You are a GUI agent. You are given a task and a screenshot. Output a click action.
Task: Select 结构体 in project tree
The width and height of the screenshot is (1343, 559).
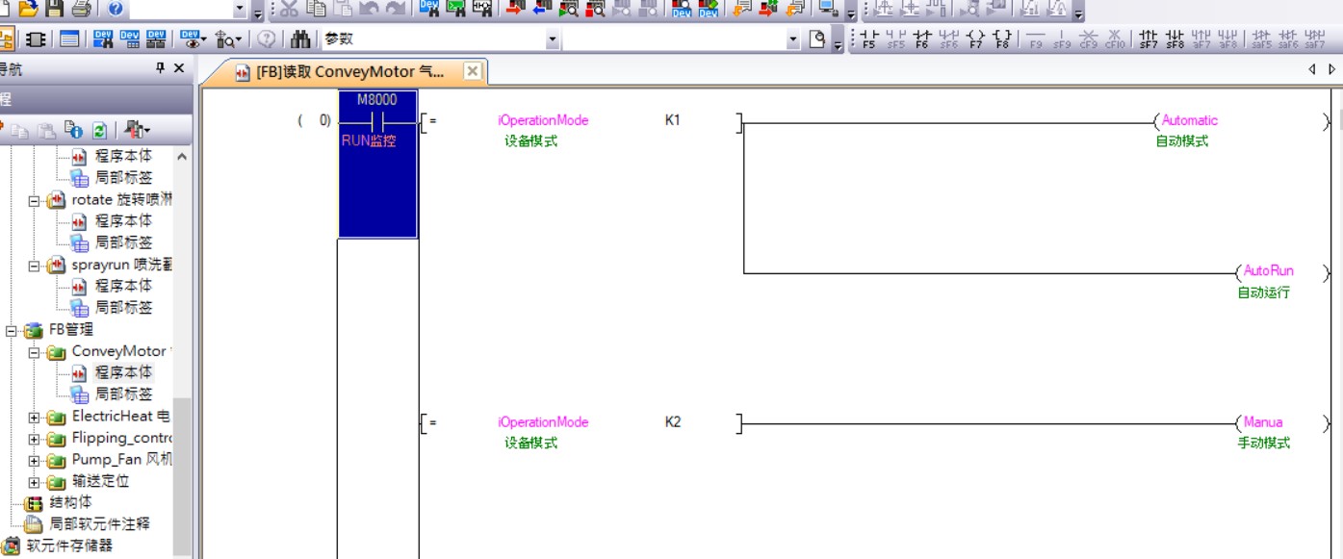[x=70, y=502]
